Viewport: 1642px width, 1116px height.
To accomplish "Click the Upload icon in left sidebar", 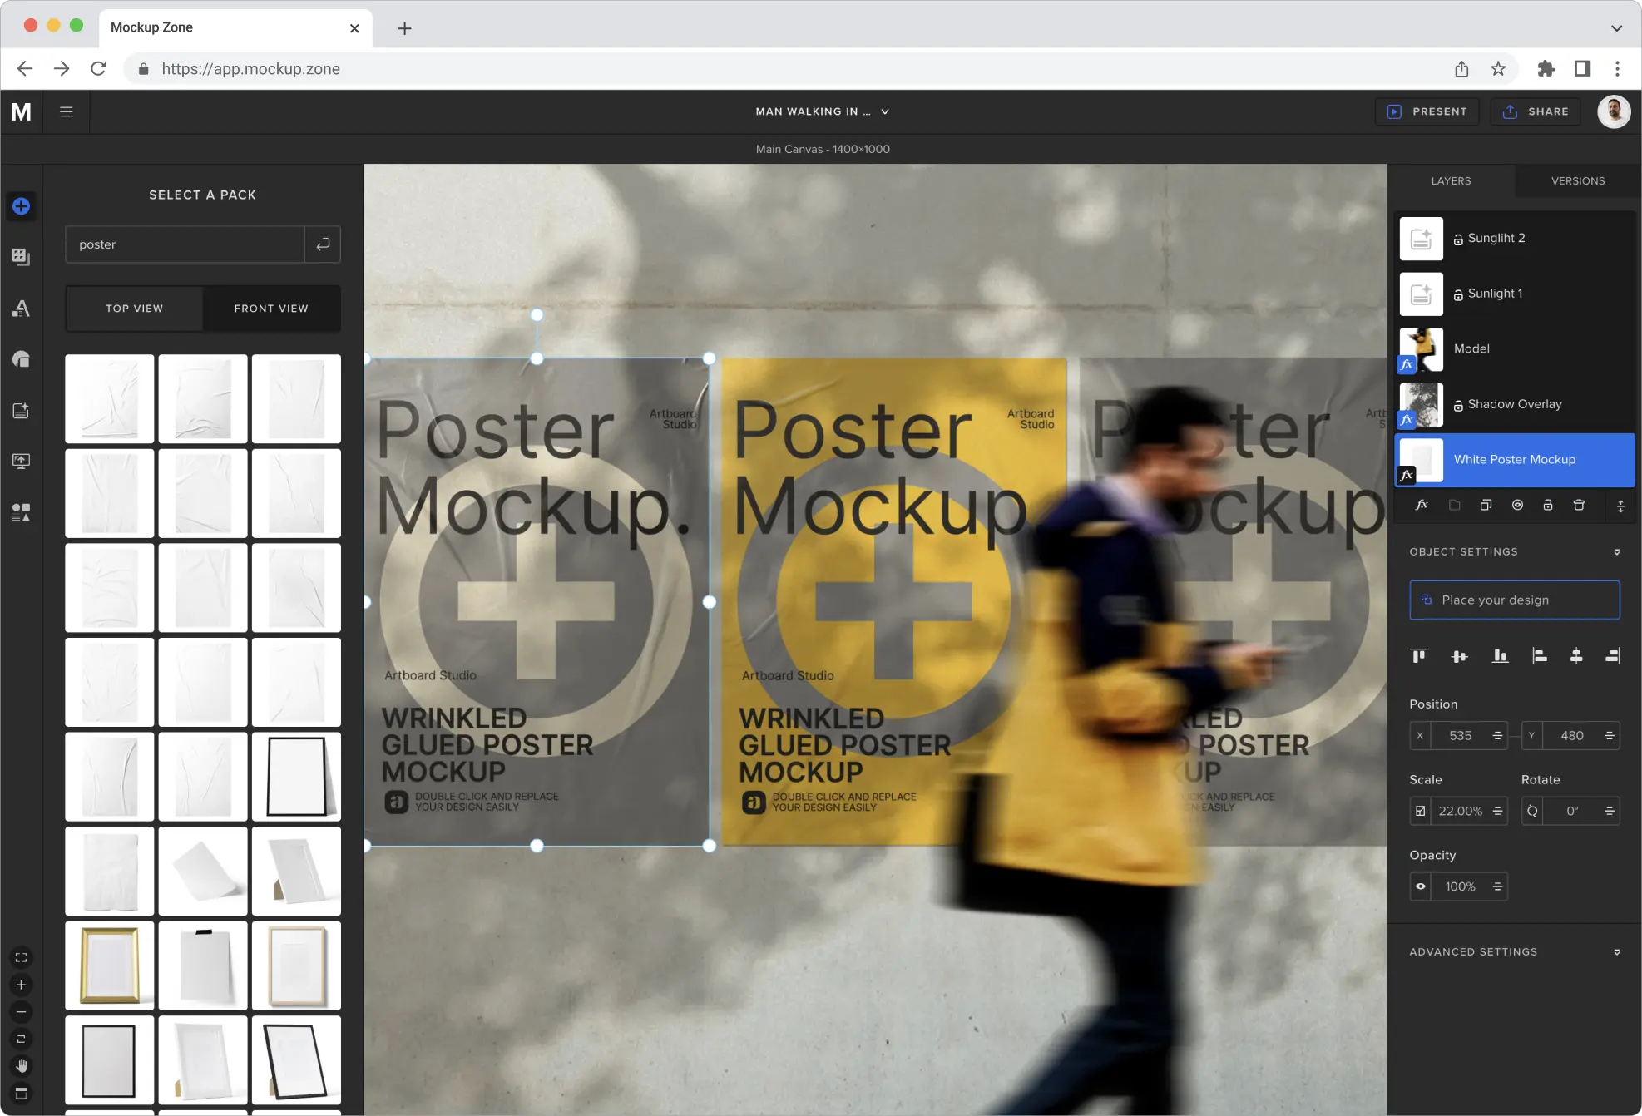I will (x=21, y=460).
